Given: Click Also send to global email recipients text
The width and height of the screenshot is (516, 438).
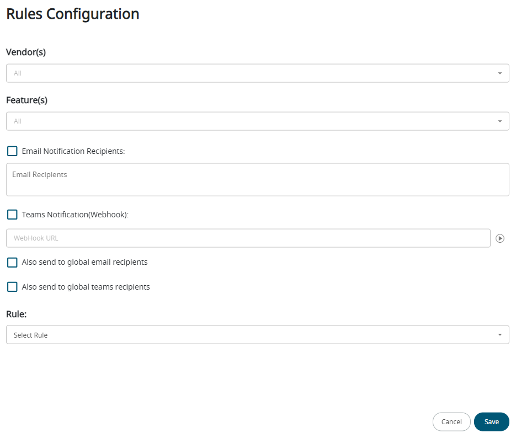Looking at the screenshot, I should [84, 263].
